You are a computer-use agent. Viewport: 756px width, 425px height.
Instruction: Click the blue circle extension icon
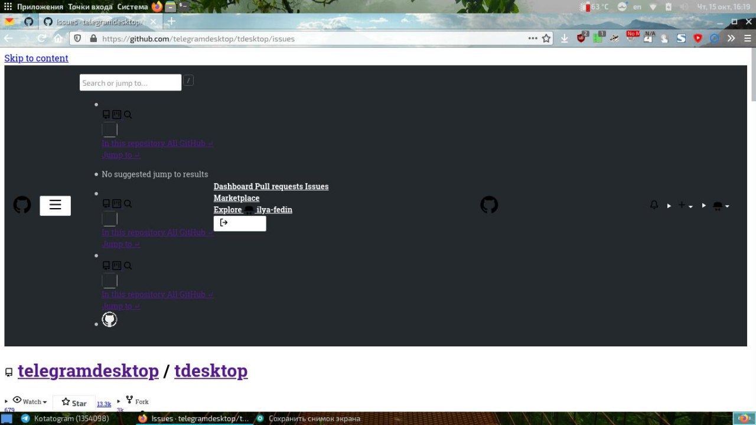(x=715, y=38)
